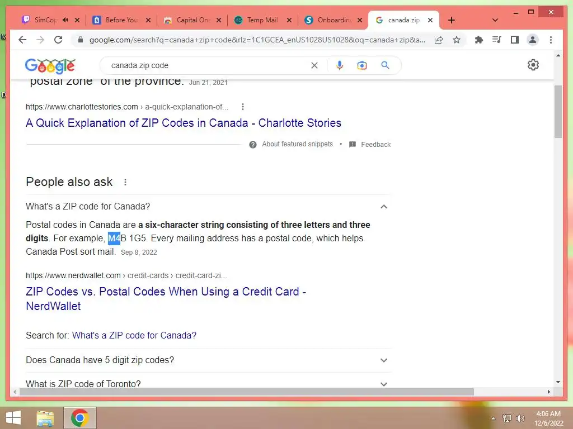Go to Google home via logo

coord(50,66)
